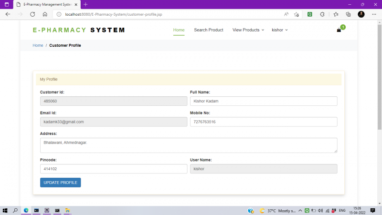This screenshot has width=382, height=215.
Task: Add this page to favorites
Action: pos(296,14)
